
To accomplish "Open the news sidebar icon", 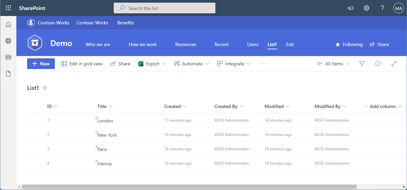I will click(8, 57).
